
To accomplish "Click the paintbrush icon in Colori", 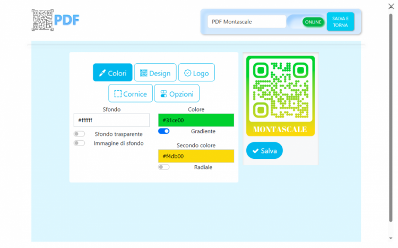I will [102, 73].
